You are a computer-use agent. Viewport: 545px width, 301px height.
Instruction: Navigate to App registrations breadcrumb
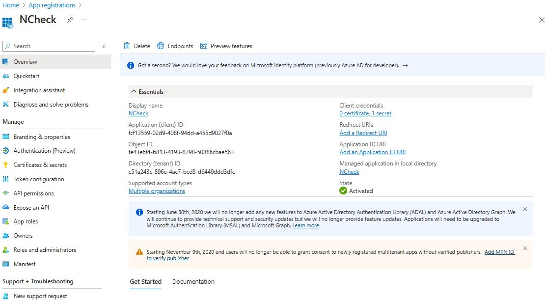click(52, 5)
